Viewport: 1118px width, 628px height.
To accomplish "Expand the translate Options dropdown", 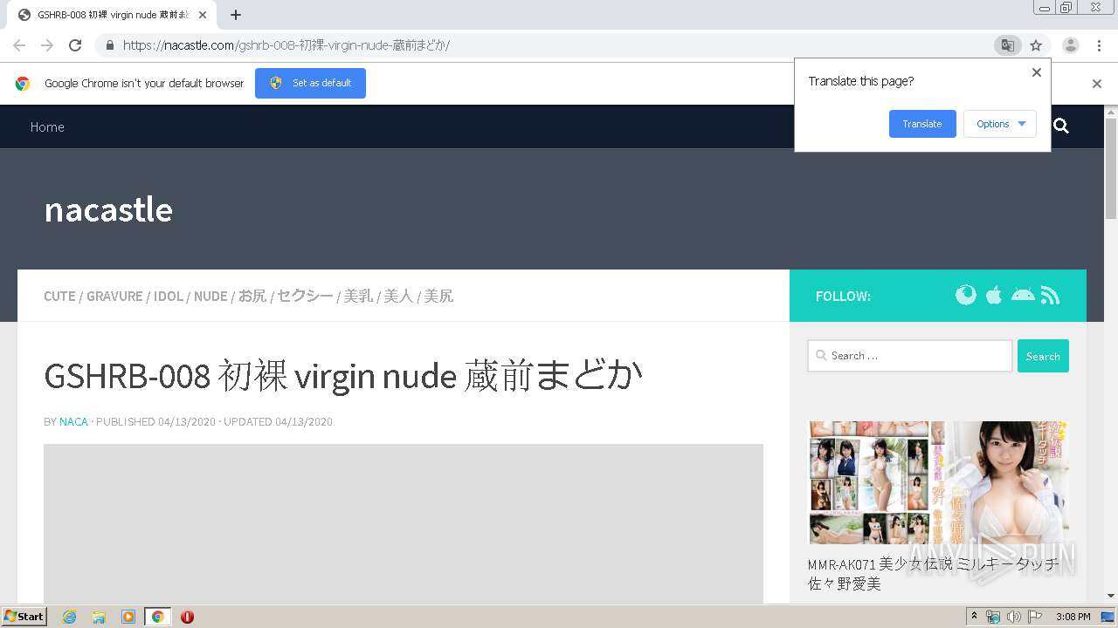I will (1000, 124).
